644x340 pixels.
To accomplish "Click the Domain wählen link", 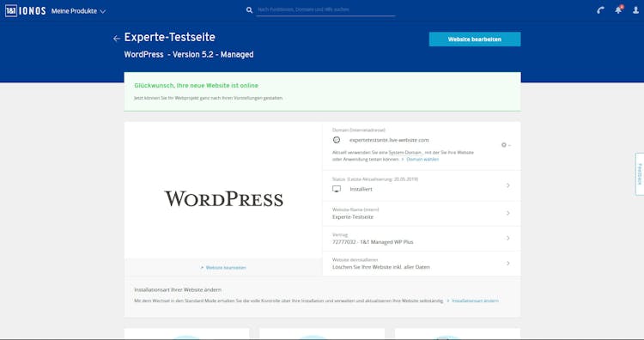I will (x=422, y=160).
